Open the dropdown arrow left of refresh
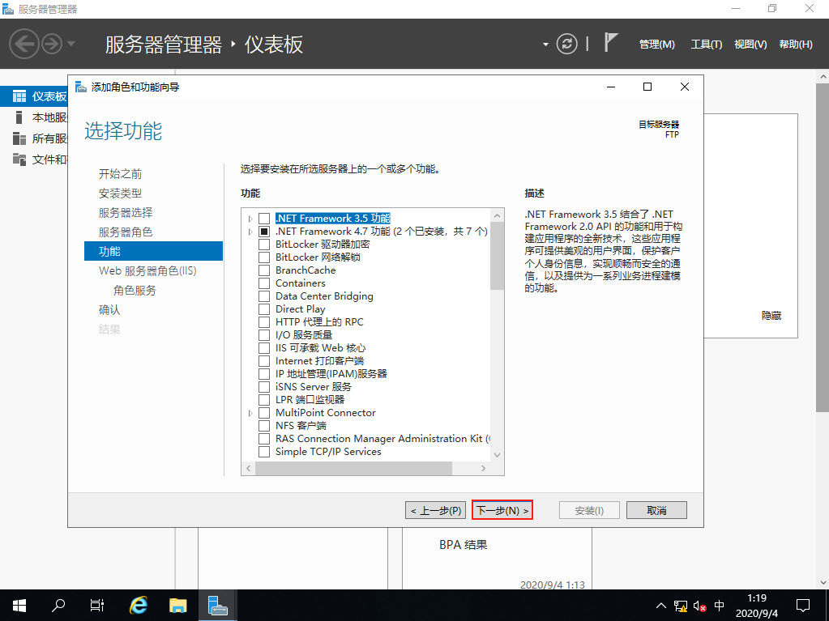Viewport: 829px width, 621px height. [x=545, y=45]
